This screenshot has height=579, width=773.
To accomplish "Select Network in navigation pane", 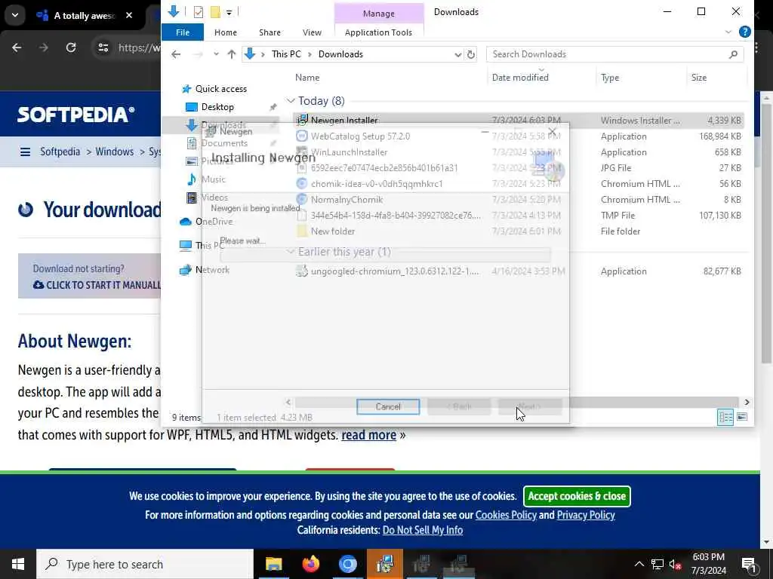I will (212, 270).
